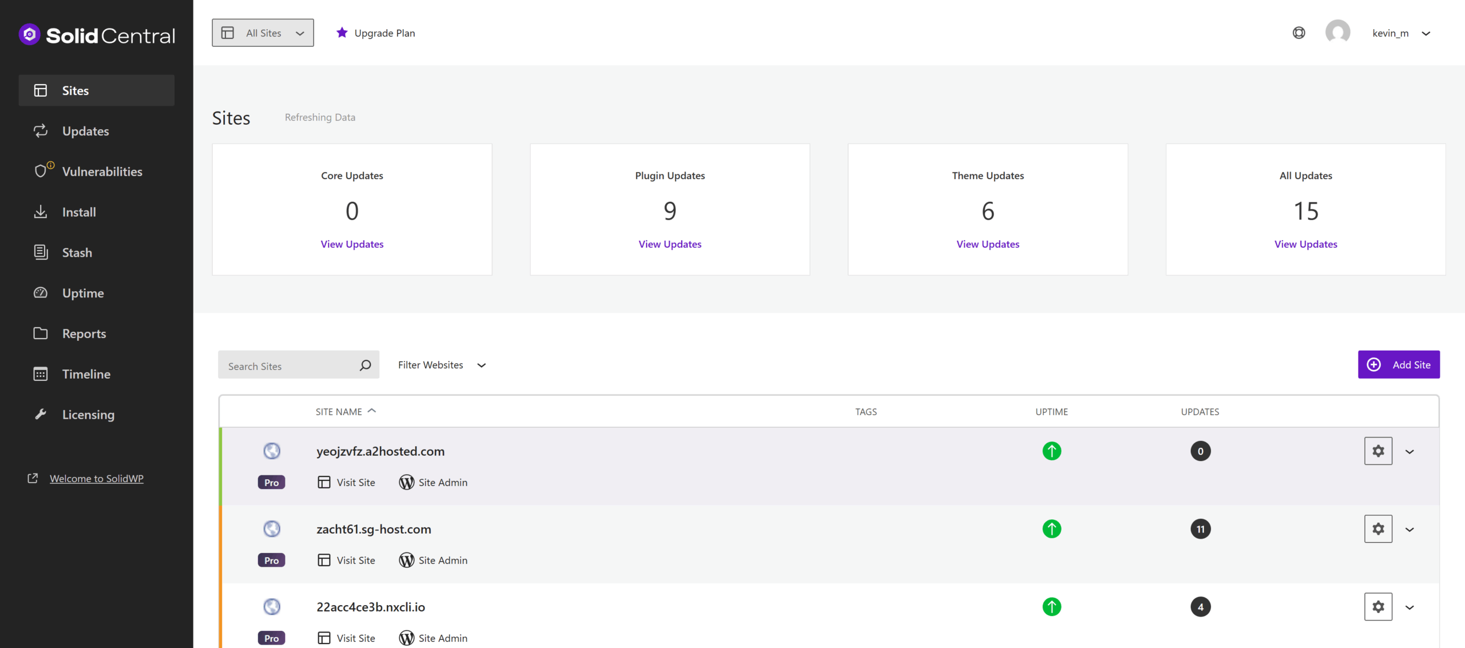This screenshot has width=1465, height=648.
Task: Select the Sites menu item
Action: [75, 90]
